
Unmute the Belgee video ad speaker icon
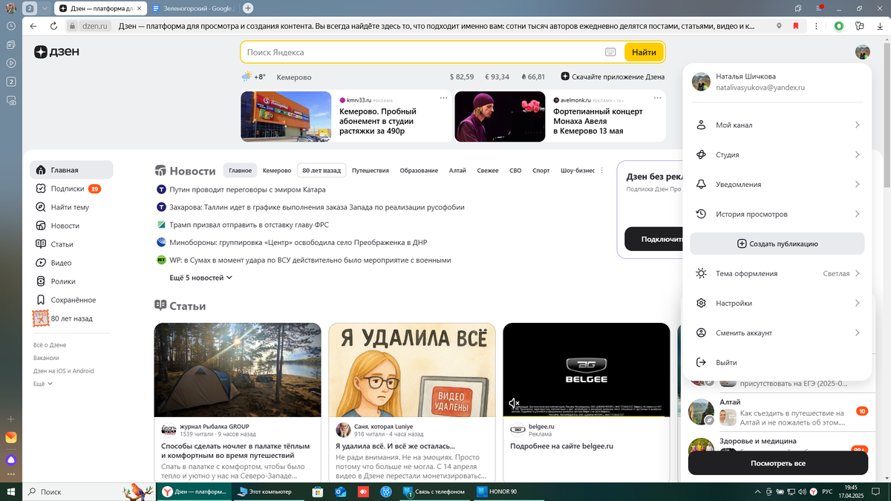(513, 402)
